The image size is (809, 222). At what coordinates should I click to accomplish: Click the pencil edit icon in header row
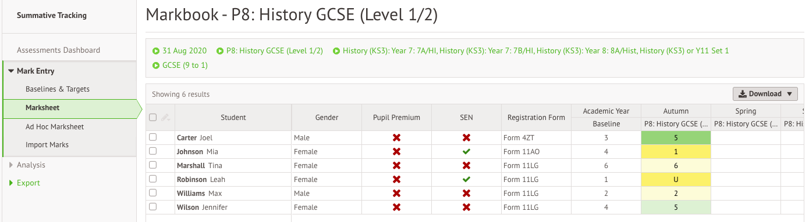(165, 118)
